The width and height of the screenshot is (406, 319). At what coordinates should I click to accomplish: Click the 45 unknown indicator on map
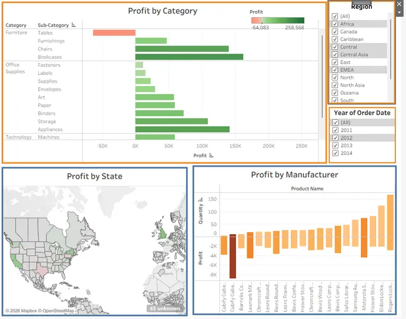pos(165,308)
